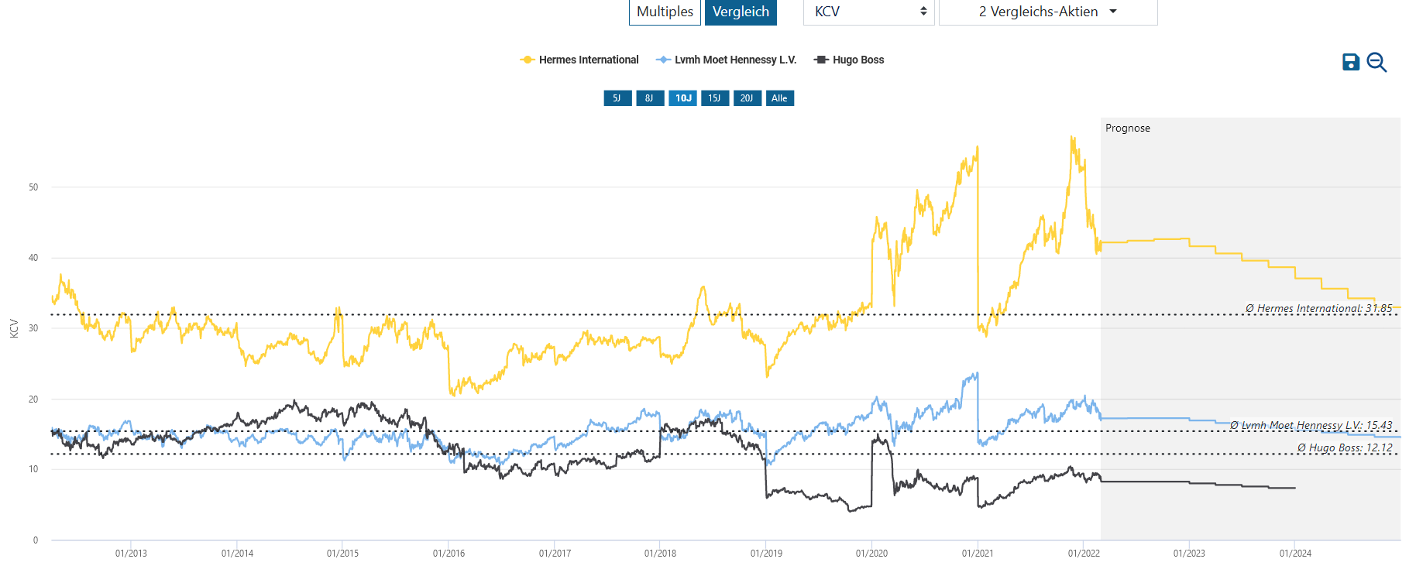Select the 5J time range
This screenshot has width=1416, height=576.
617,98
